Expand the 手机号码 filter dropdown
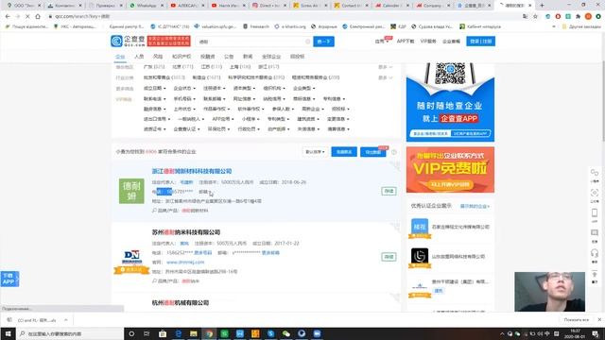 tap(184, 98)
